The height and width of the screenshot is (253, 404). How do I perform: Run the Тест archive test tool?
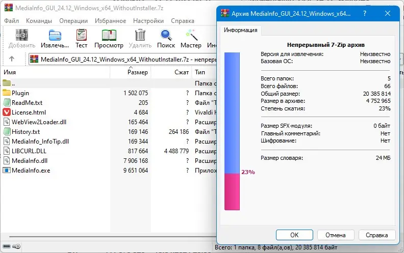click(82, 35)
